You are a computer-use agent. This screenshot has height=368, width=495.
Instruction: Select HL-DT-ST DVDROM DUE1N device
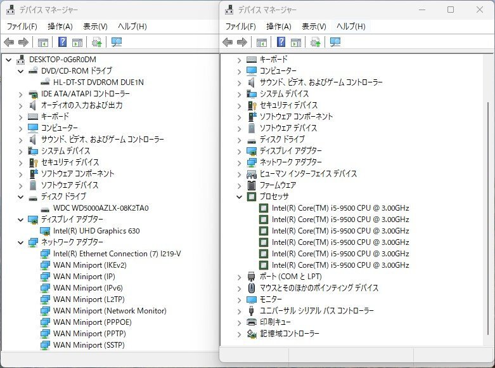click(x=98, y=82)
